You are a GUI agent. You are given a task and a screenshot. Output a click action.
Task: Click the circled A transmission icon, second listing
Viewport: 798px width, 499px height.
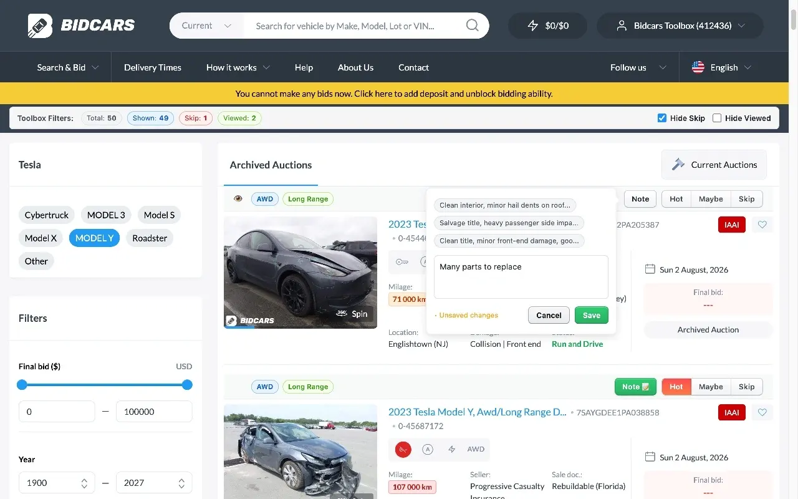(428, 449)
